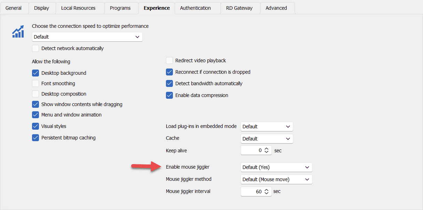The width and height of the screenshot is (423, 210).
Task: Disable Reconnect if connection is dropped
Action: 169,72
